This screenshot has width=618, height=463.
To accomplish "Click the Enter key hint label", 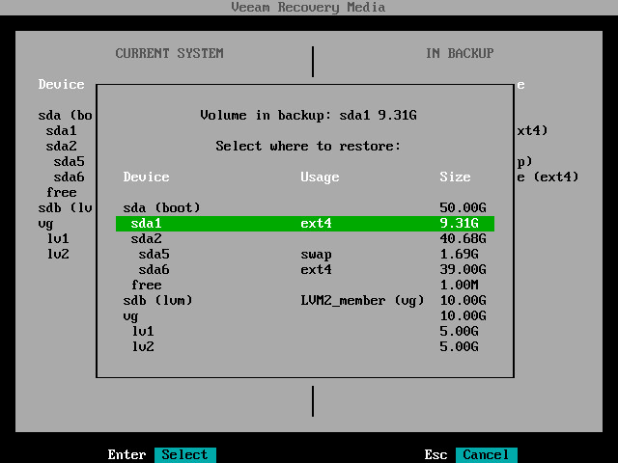I will point(126,454).
